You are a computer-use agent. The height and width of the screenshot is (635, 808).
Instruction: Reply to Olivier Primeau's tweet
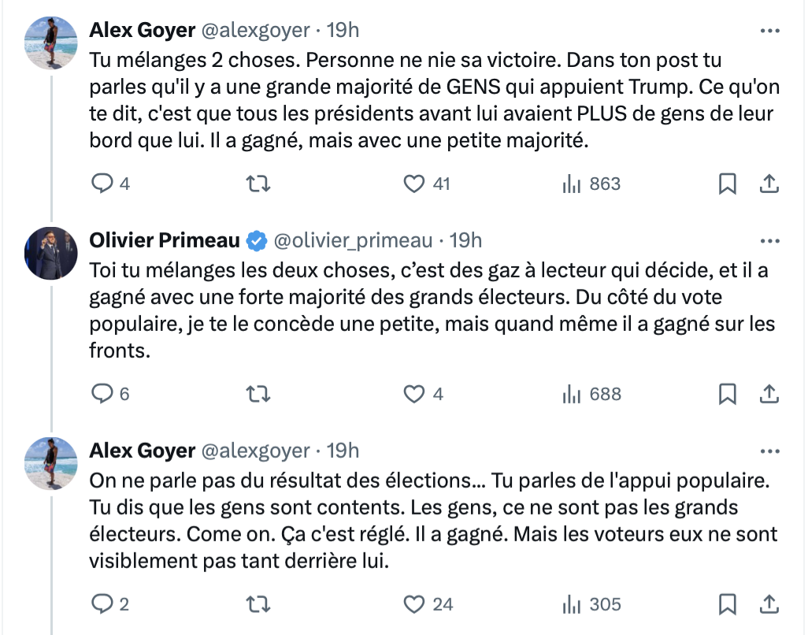point(103,394)
